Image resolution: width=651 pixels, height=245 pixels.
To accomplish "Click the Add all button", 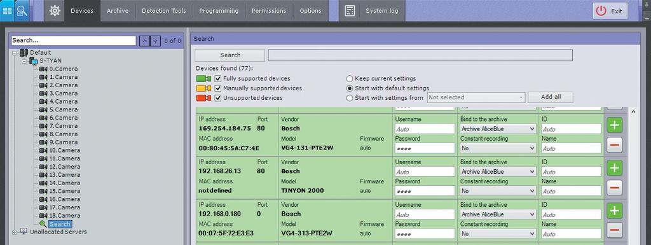I will (x=551, y=97).
